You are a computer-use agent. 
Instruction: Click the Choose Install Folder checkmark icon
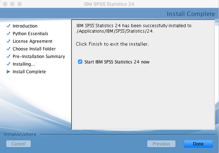pos(8,49)
